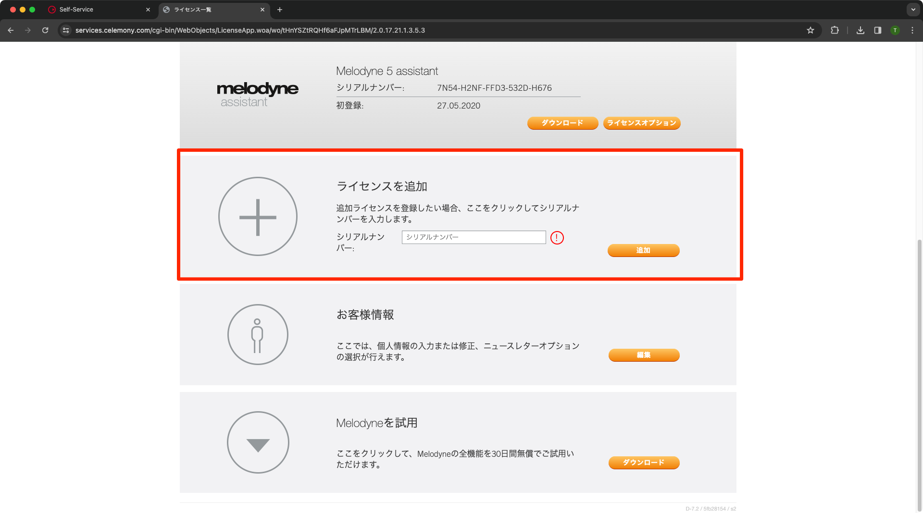
Task: Open Chrome three-dot menu
Action: (912, 30)
